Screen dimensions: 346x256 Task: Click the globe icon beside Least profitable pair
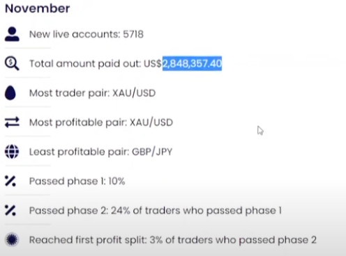coord(12,152)
